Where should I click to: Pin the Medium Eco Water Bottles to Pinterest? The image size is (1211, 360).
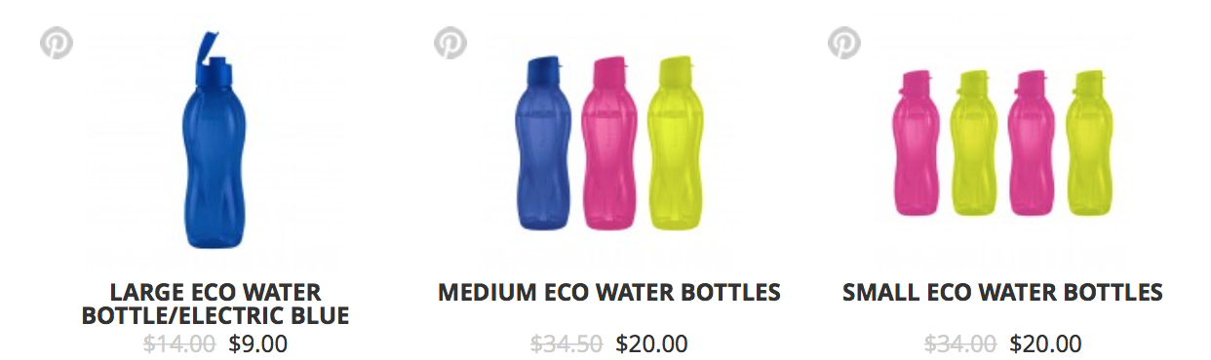click(x=450, y=43)
